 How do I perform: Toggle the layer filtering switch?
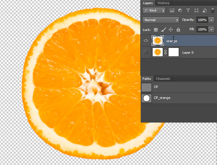click(x=213, y=11)
